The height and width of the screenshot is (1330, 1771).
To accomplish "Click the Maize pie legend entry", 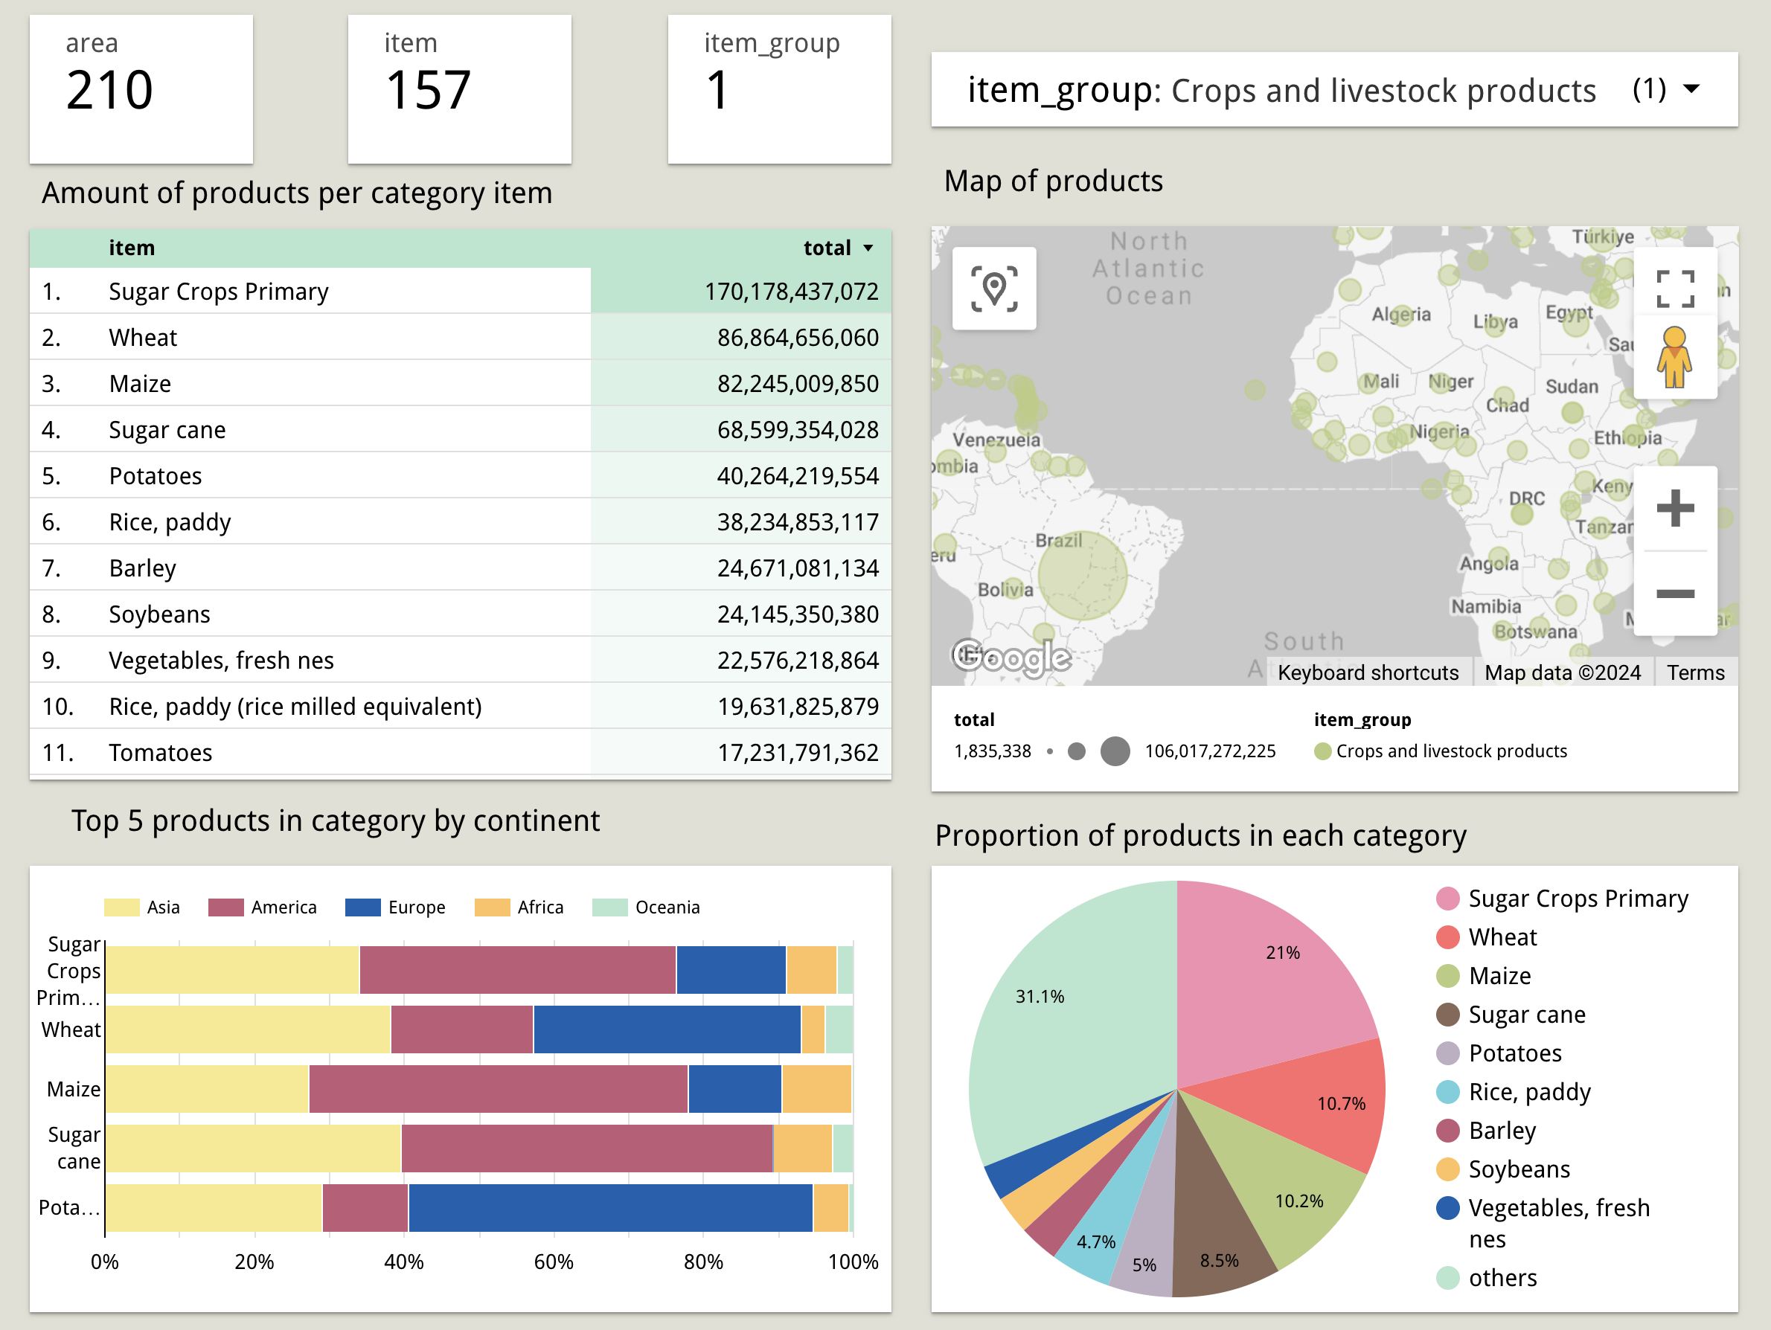I will point(1484,975).
